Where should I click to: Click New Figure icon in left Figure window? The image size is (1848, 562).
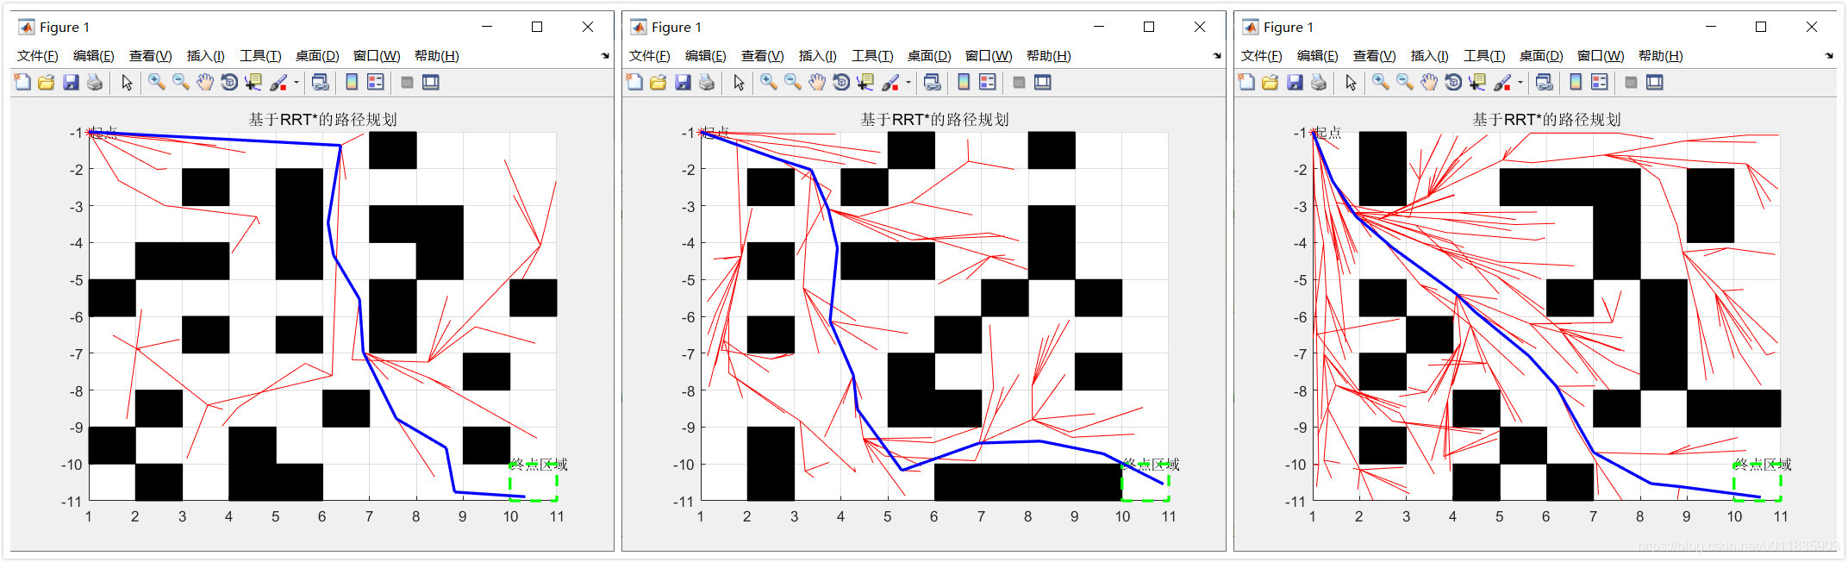(x=22, y=82)
